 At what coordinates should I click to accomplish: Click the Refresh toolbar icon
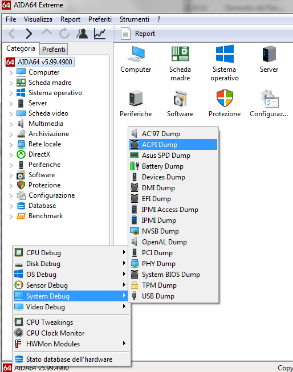[64, 34]
